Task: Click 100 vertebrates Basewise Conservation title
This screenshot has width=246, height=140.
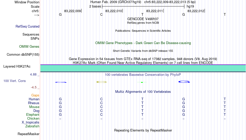Action: 143,75
